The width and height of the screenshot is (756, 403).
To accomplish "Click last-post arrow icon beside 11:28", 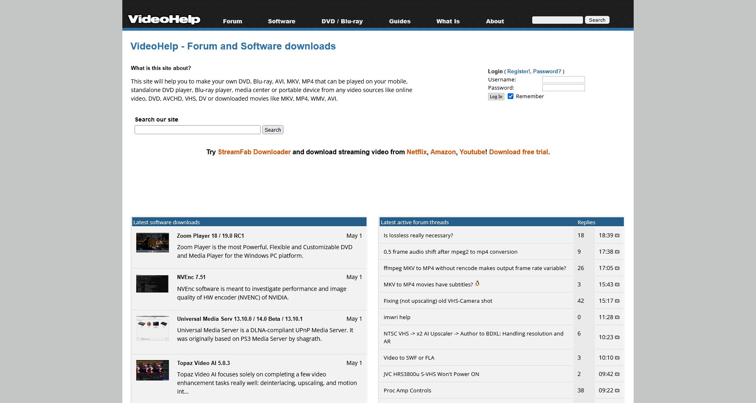I will [x=617, y=317].
